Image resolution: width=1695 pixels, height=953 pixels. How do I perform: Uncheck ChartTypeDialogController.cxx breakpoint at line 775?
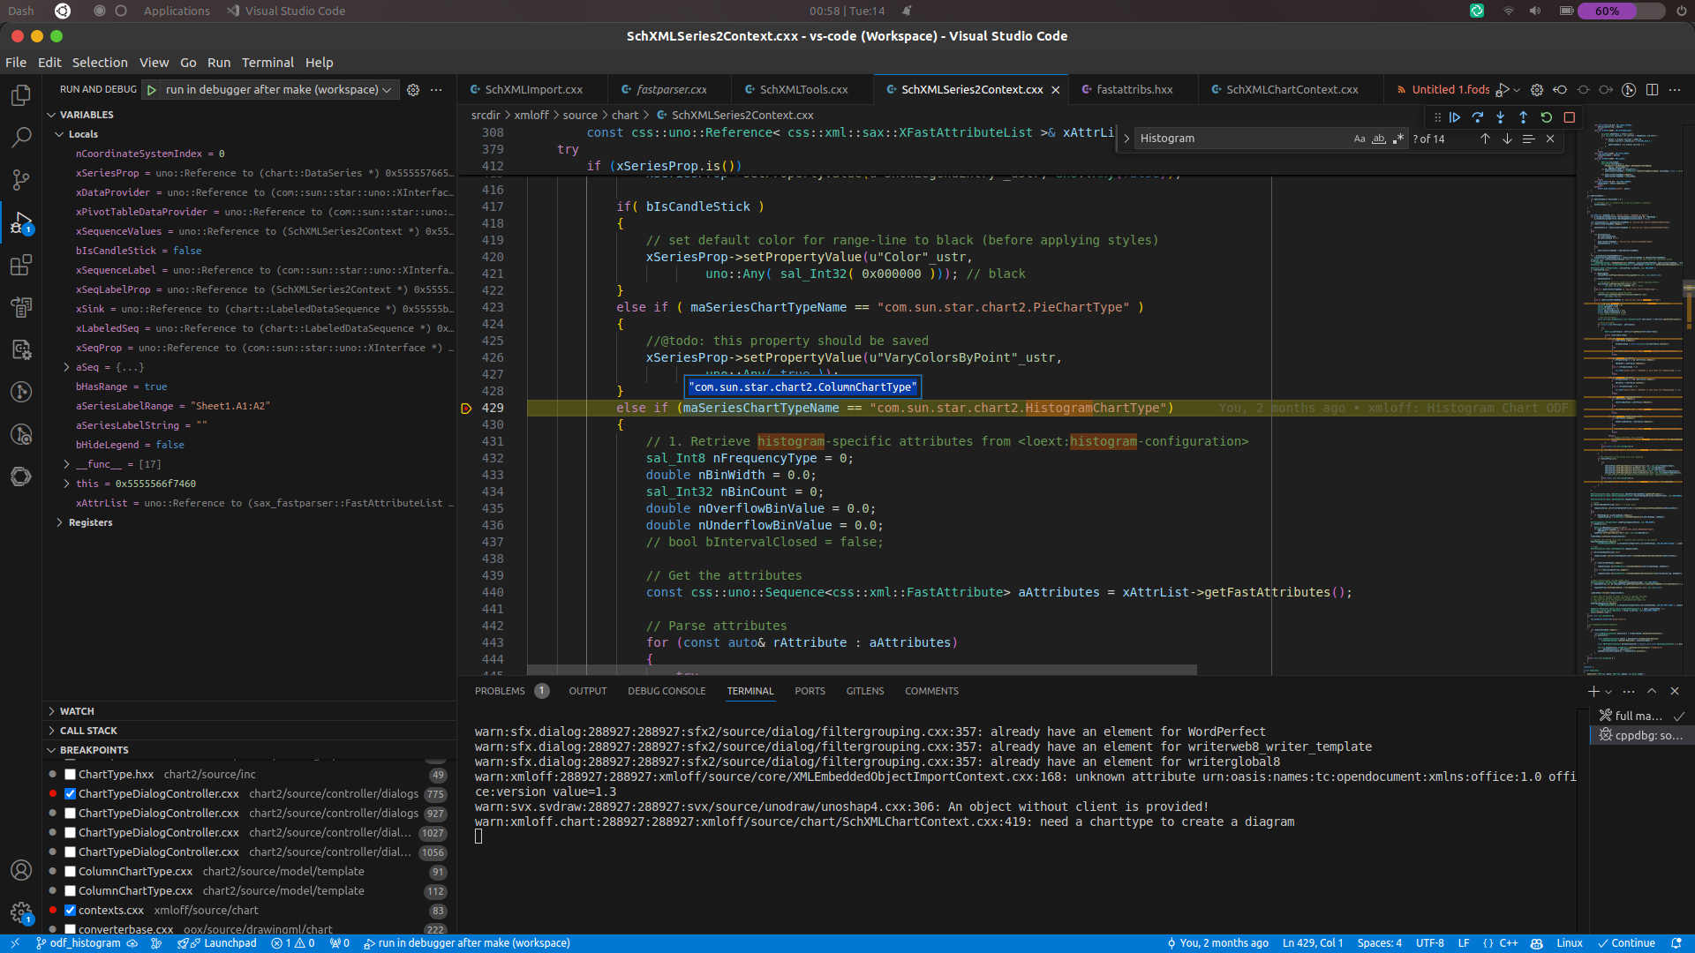coord(70,794)
